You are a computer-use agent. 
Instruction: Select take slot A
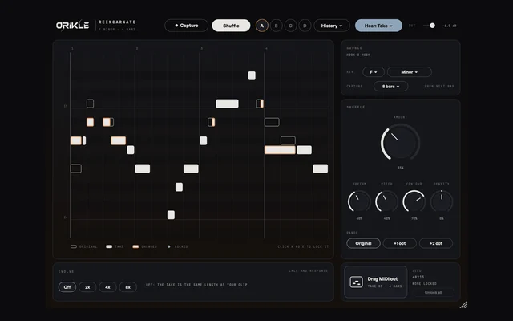point(262,26)
